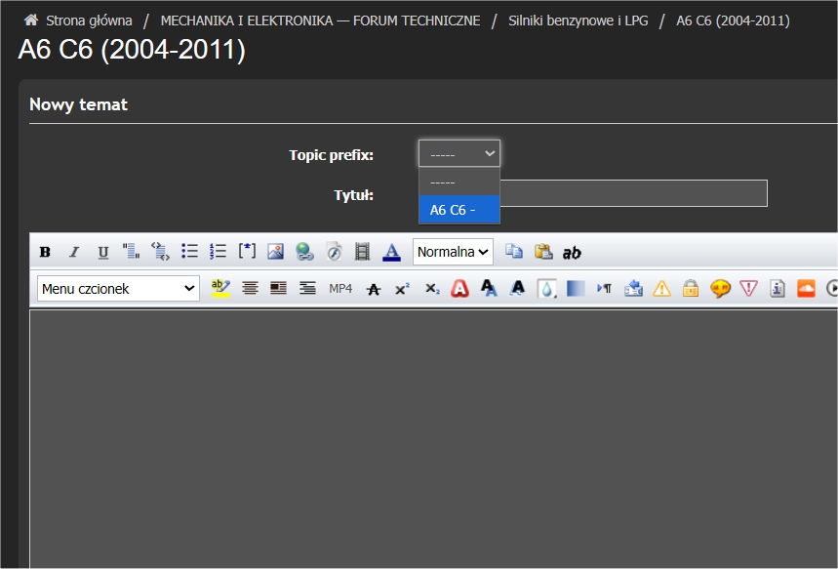Click the copy icon in toolbar
Screen dimensions: 838x569
(514, 252)
